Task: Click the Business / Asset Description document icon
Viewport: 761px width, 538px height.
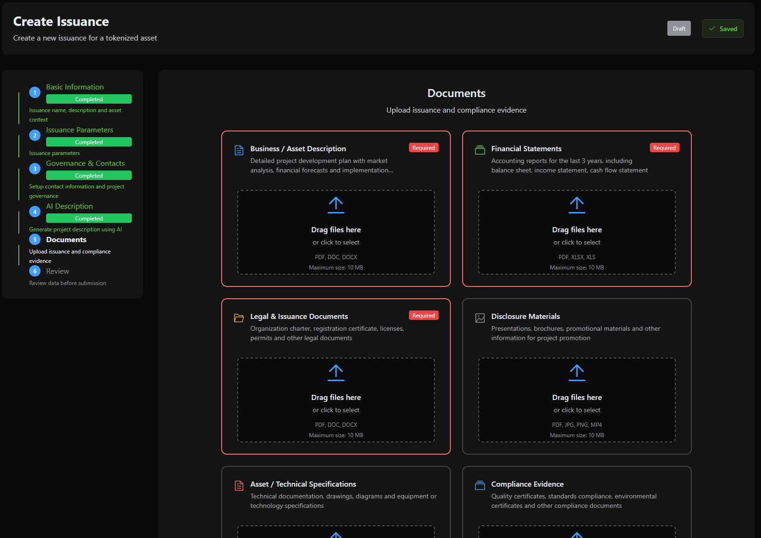Action: point(239,150)
